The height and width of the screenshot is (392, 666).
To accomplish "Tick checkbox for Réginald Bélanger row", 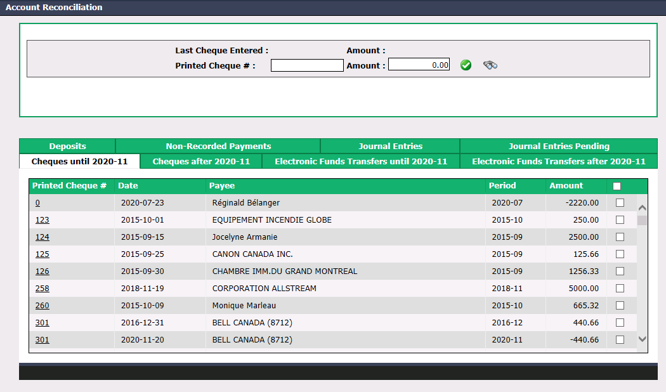I will pyautogui.click(x=620, y=202).
